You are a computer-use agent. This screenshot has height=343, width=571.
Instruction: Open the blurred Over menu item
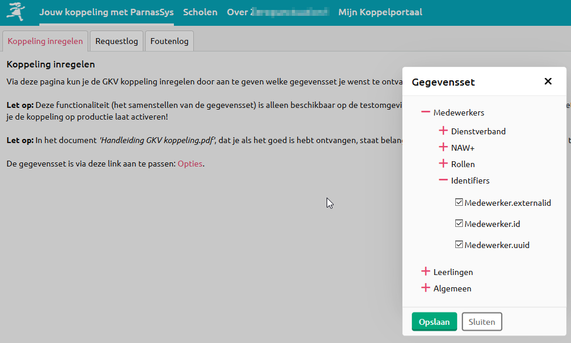tap(277, 12)
